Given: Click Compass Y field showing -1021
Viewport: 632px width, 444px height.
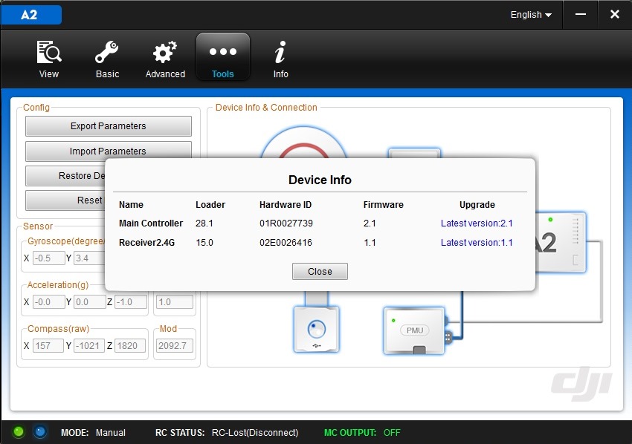Looking at the screenshot, I should pos(89,346).
